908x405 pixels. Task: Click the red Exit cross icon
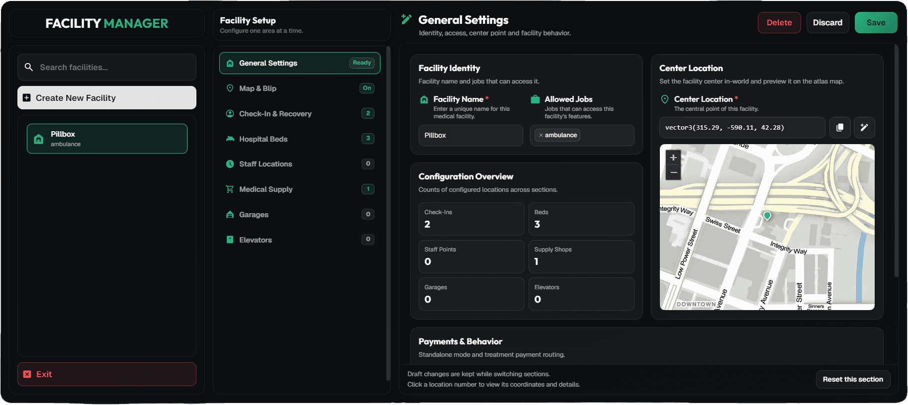pos(27,374)
